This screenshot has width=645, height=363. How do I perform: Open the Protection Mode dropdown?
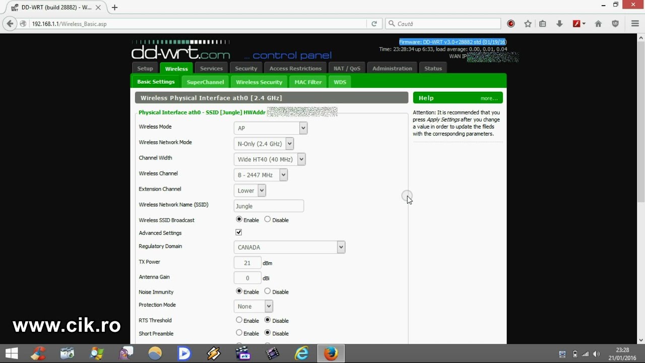click(253, 306)
